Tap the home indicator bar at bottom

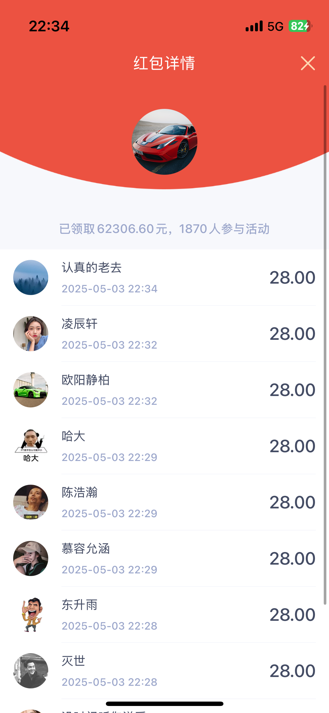[164, 704]
